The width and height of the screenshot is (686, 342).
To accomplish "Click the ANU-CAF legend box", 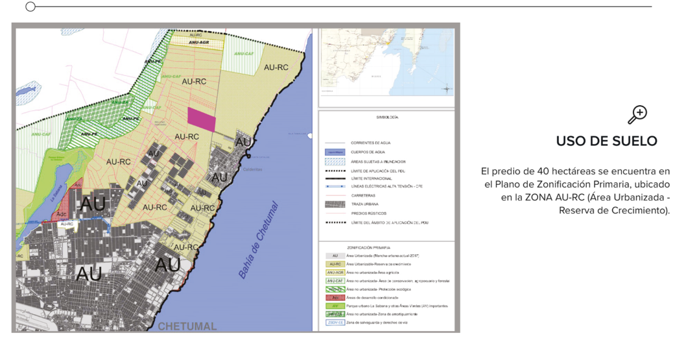I will coord(335,281).
